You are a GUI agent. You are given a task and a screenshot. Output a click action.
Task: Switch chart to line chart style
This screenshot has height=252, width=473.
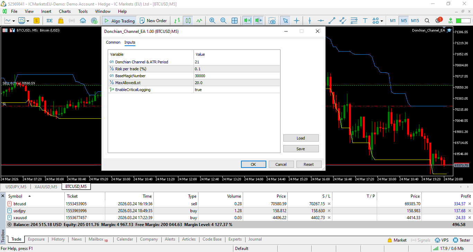click(x=199, y=21)
